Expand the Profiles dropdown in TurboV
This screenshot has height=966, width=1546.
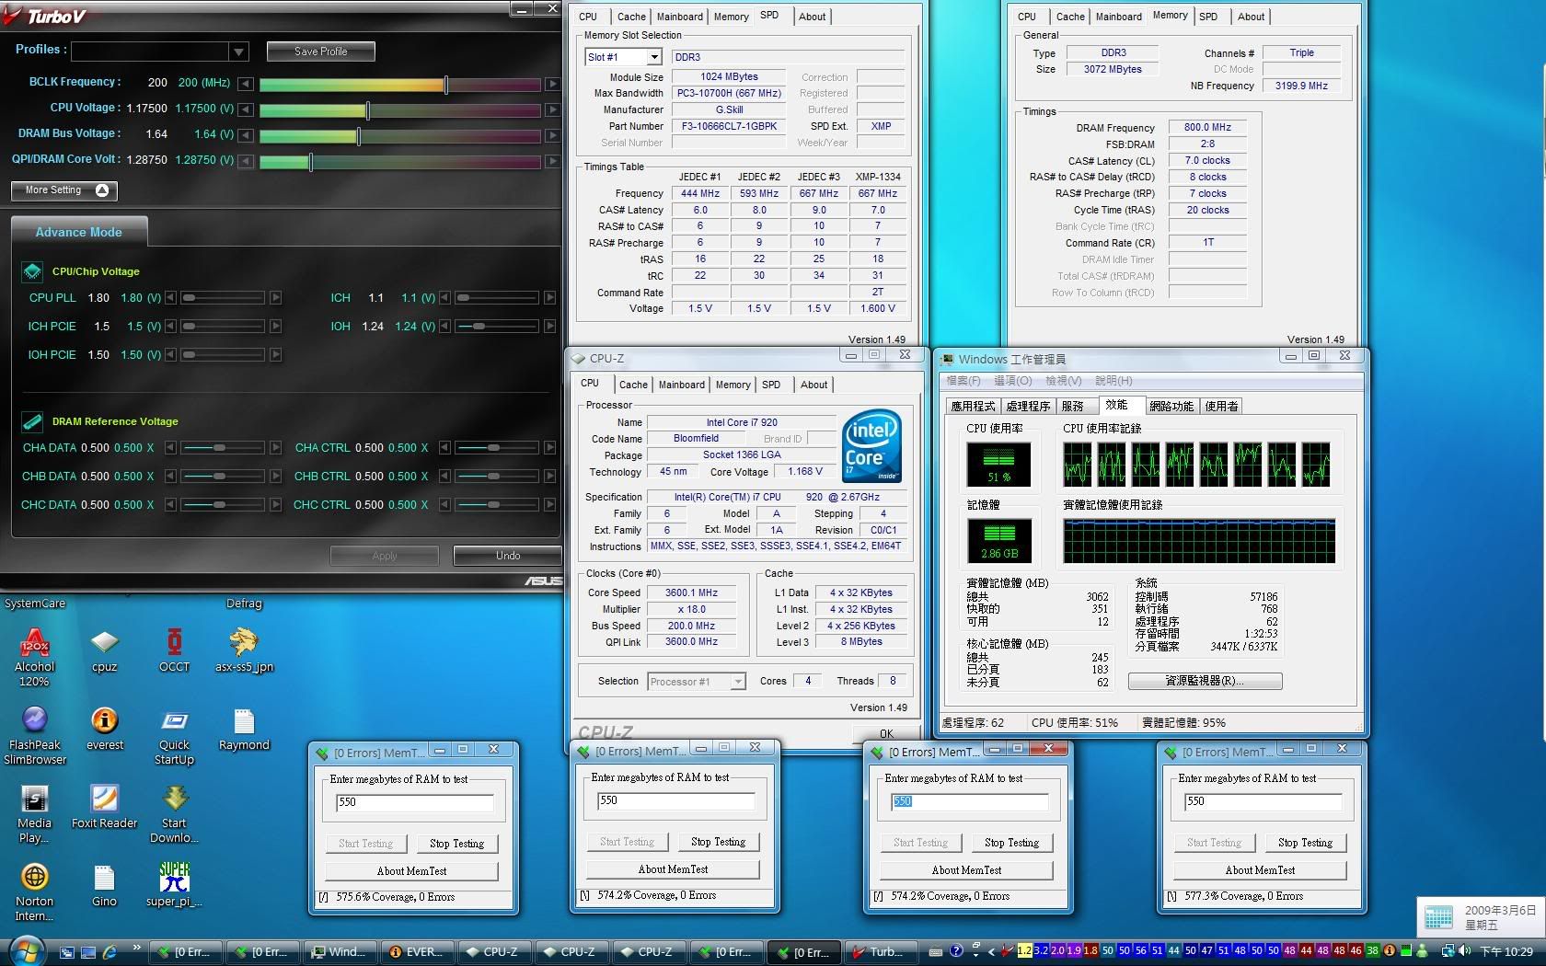pos(238,52)
